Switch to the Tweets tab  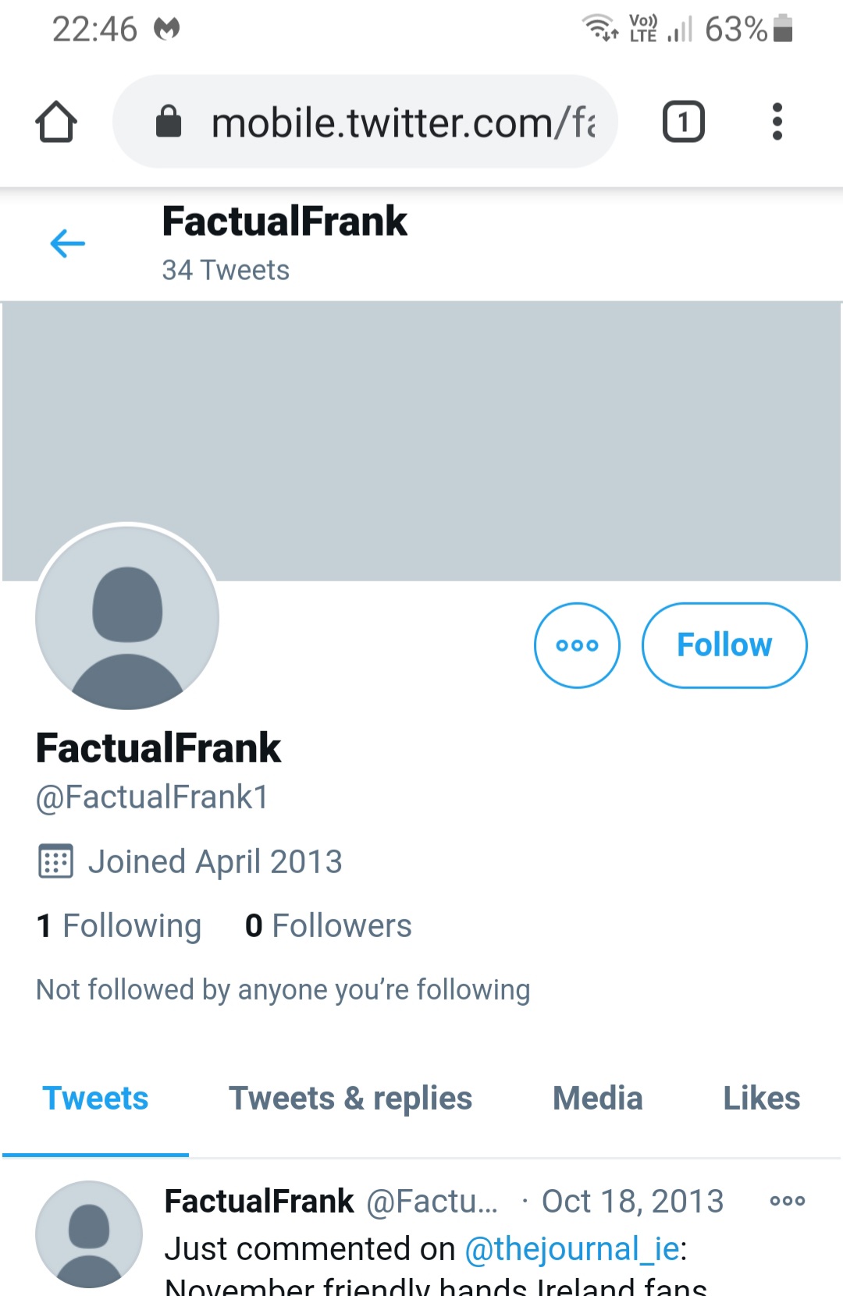tap(95, 1099)
